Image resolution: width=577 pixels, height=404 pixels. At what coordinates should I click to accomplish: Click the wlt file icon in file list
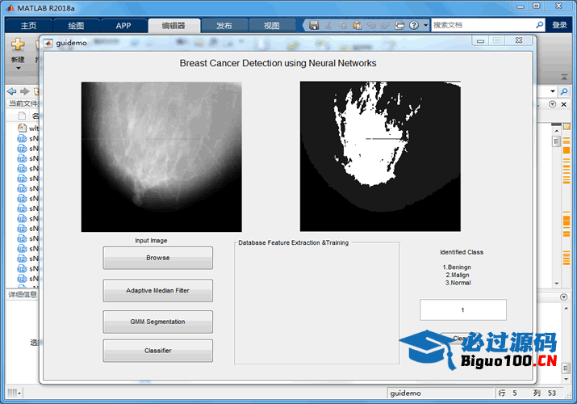22,128
